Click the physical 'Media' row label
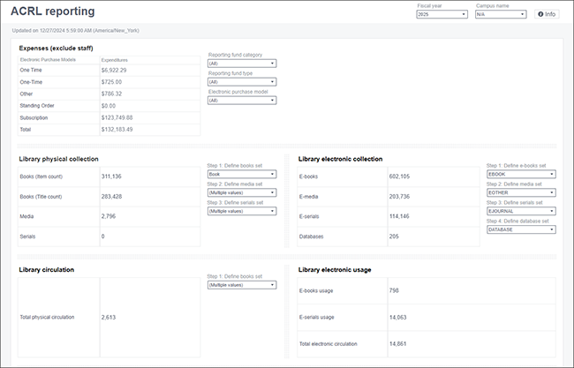The width and height of the screenshot is (574, 368). pos(26,216)
